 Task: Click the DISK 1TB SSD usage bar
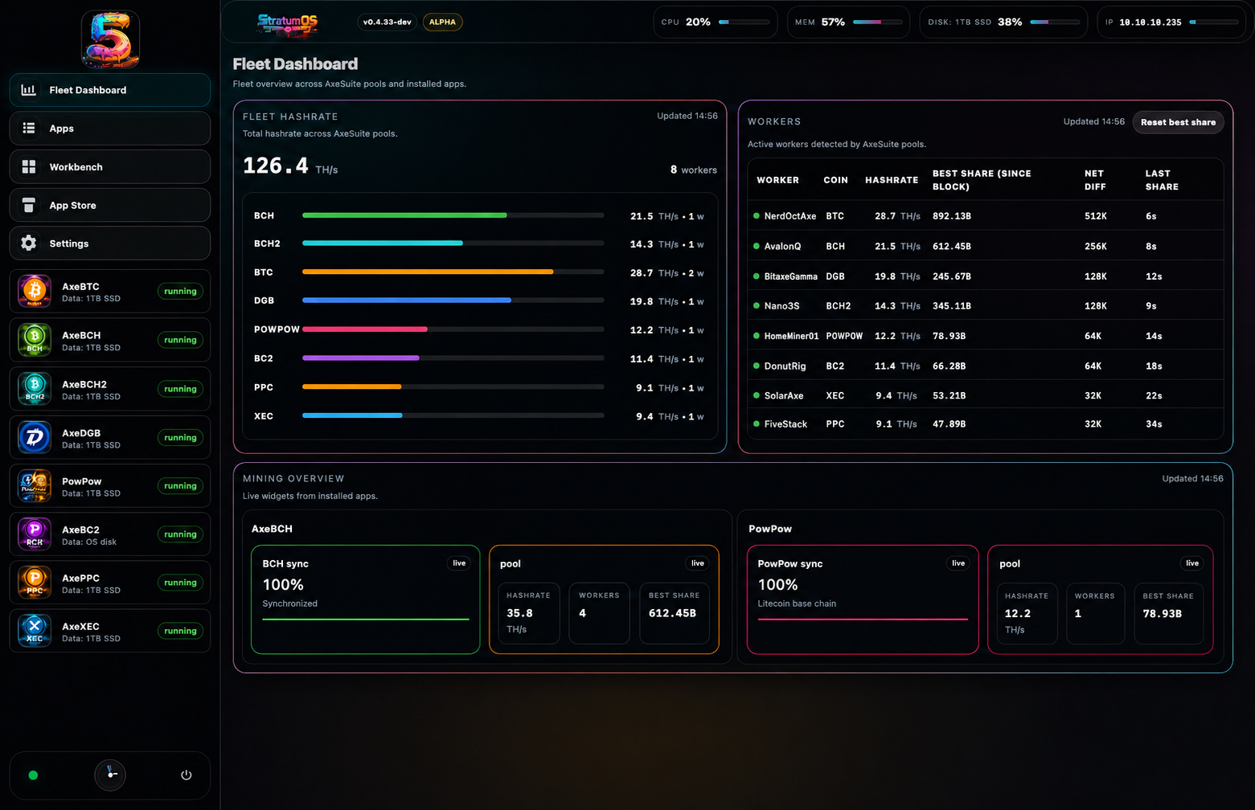(1056, 22)
